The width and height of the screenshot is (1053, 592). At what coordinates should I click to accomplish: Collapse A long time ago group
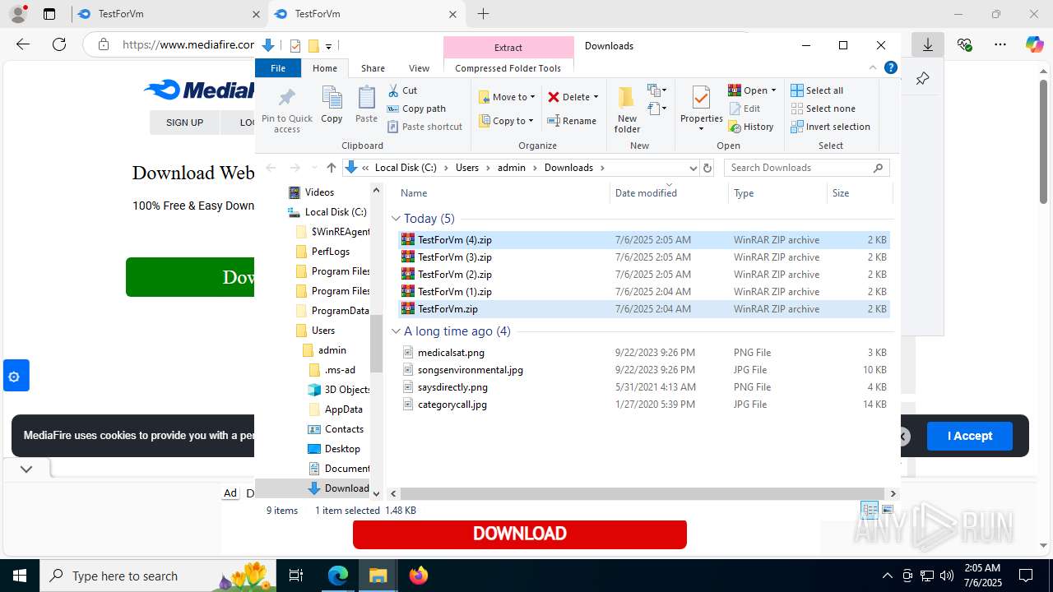pyautogui.click(x=396, y=331)
